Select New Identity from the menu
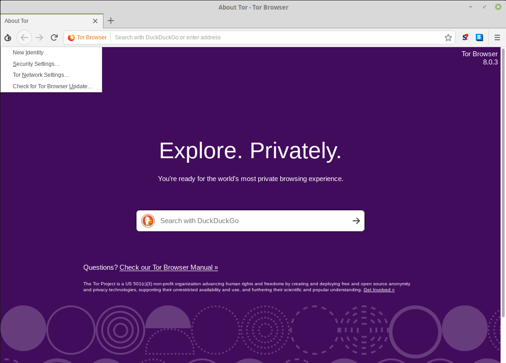The width and height of the screenshot is (506, 363). (x=51, y=53)
